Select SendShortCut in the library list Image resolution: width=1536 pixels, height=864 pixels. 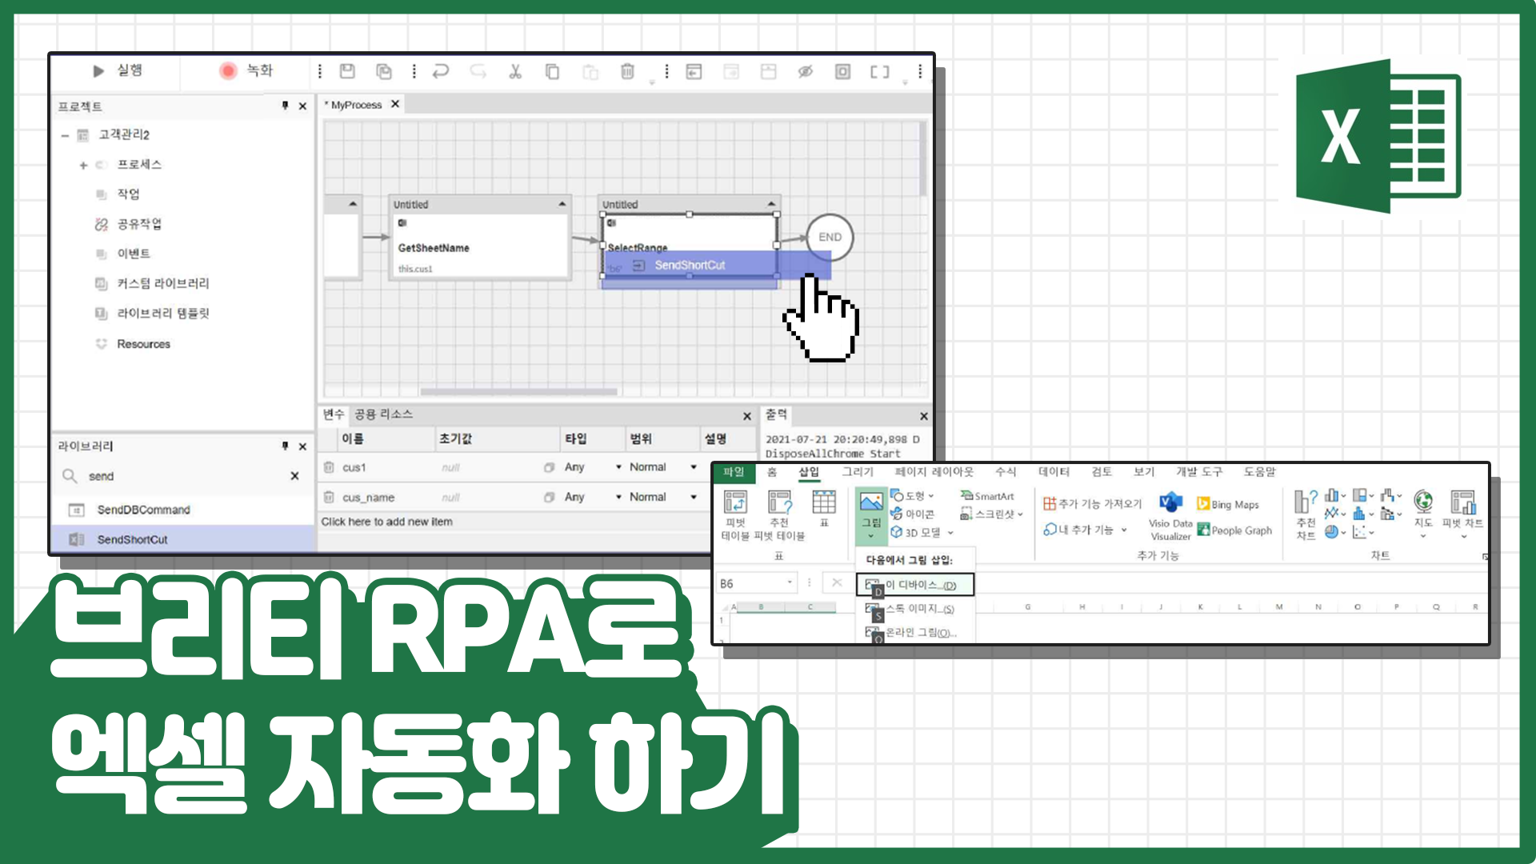coord(132,538)
